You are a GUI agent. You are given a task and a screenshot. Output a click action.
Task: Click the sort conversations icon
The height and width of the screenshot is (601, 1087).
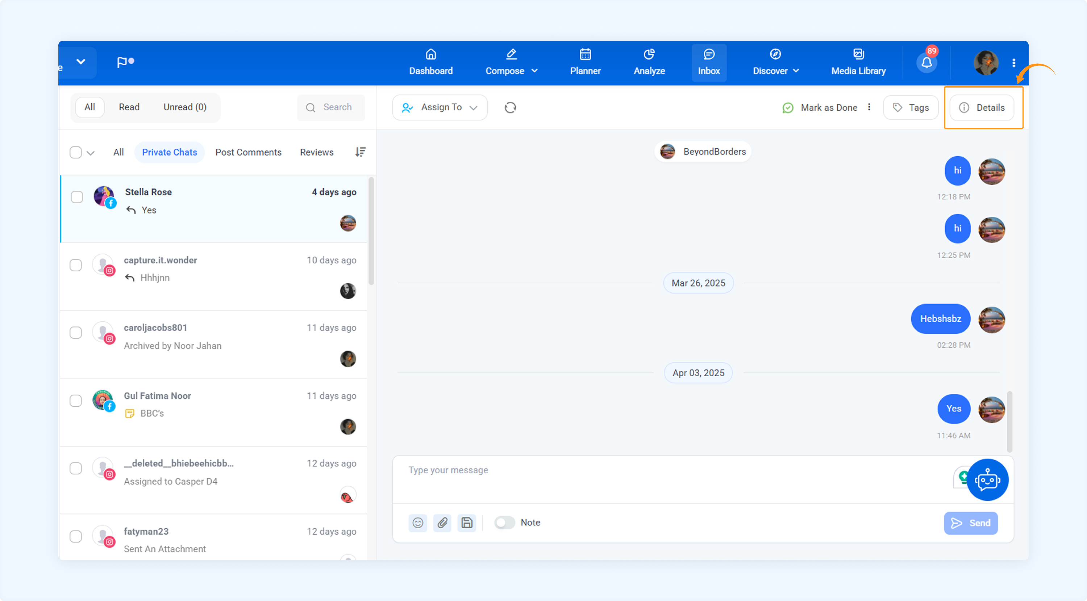point(360,152)
